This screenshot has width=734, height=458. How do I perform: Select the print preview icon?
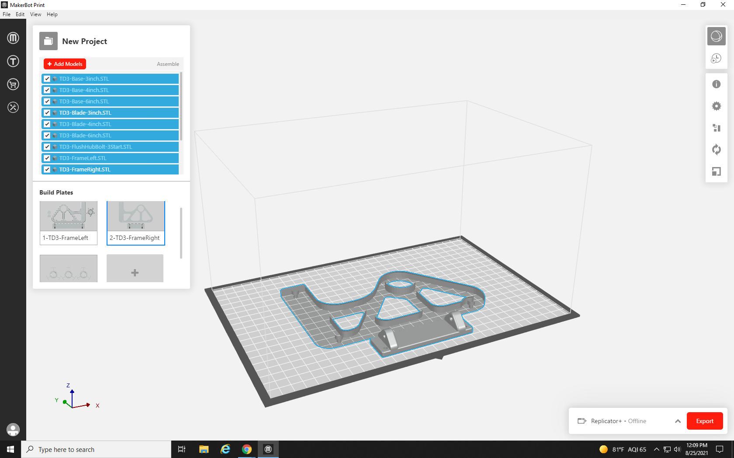(x=717, y=58)
